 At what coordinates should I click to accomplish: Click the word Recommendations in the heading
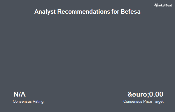(84, 11)
